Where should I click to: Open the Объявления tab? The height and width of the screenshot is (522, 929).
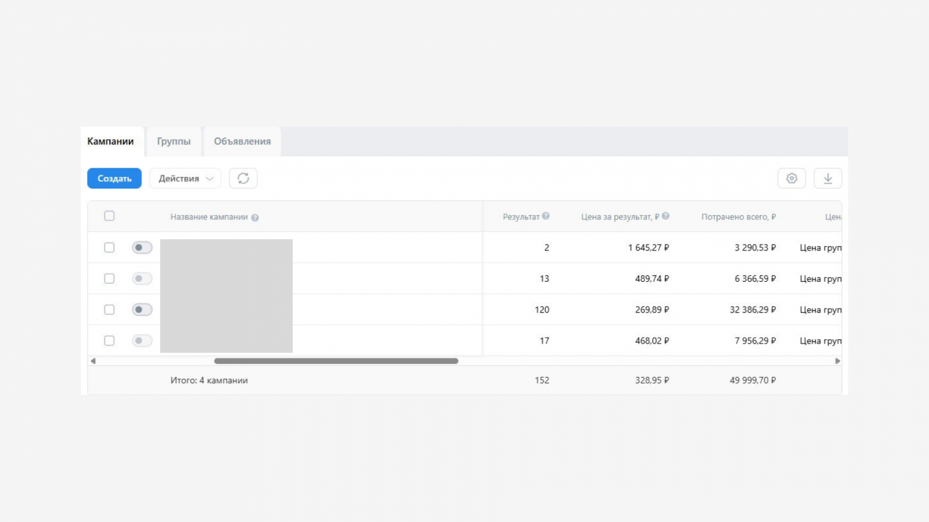tap(242, 142)
